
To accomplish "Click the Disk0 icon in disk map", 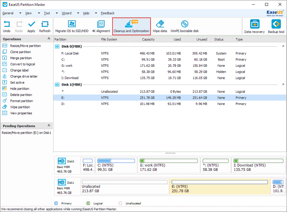I will point(62,161).
